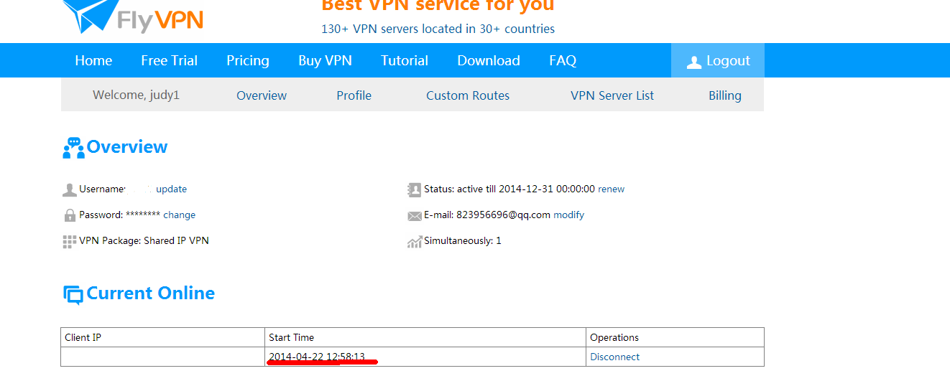Click the Overview section heading

(127, 147)
